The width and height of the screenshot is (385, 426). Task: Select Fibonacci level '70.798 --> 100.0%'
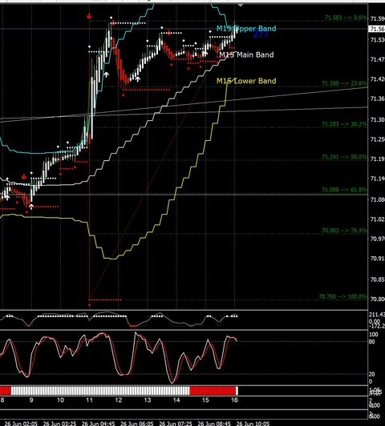(342, 296)
